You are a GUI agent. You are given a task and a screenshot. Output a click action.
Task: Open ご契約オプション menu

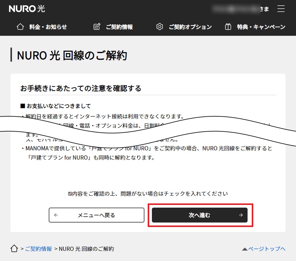(x=190, y=27)
